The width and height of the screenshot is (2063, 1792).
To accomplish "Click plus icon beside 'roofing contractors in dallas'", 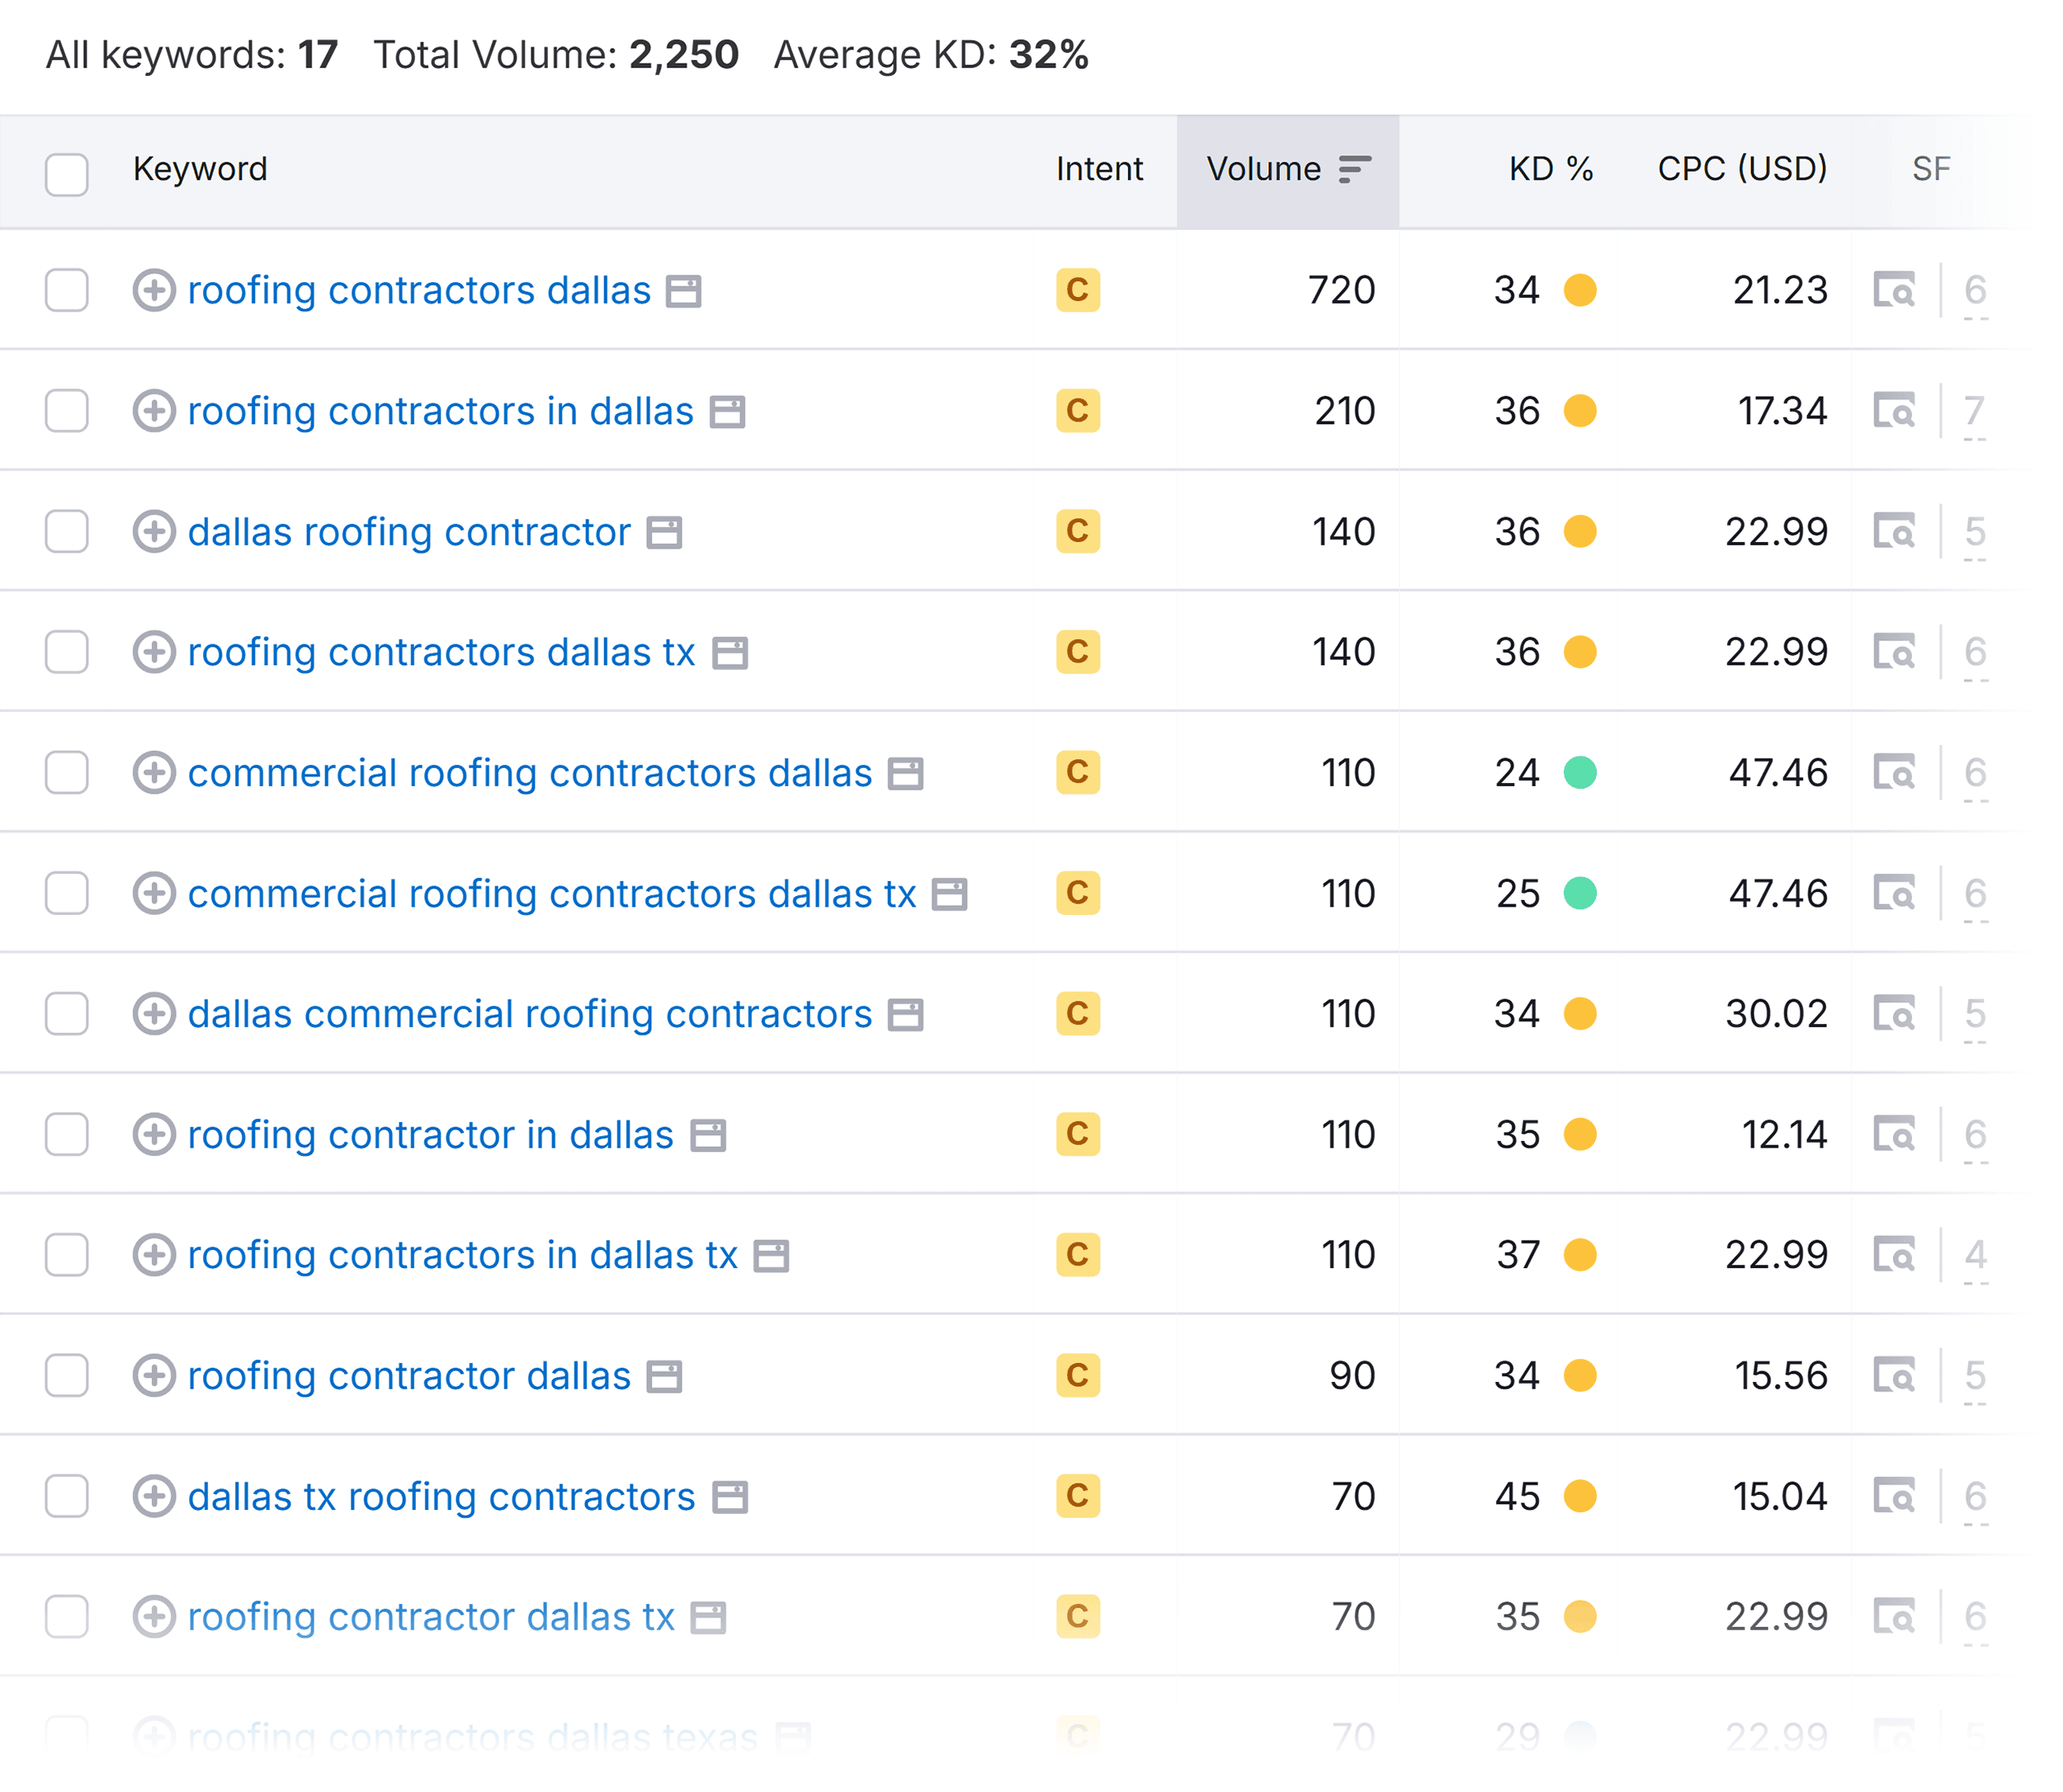I will coord(154,411).
